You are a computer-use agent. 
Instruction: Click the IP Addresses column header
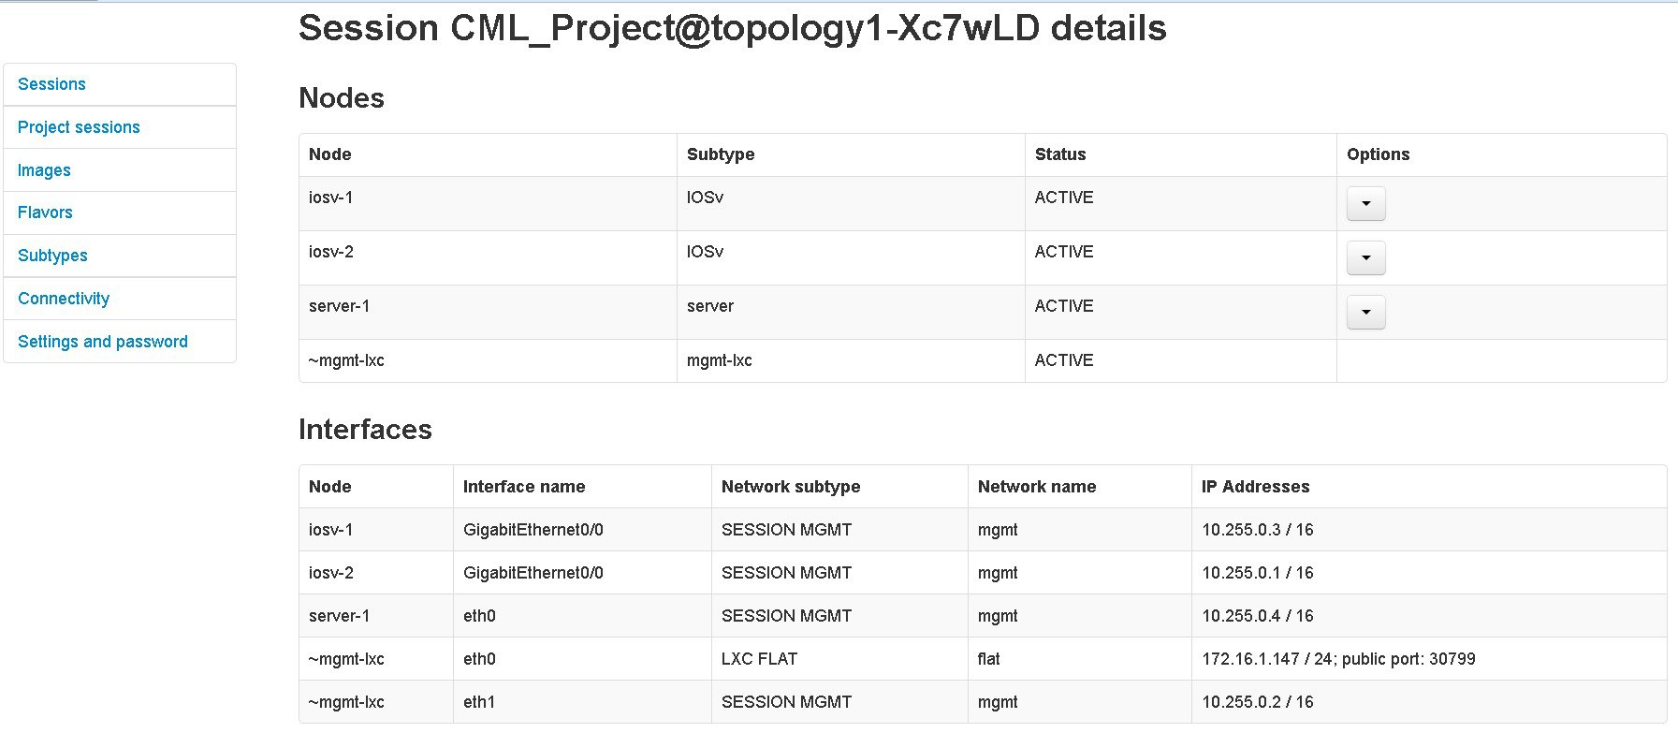[x=1255, y=487]
